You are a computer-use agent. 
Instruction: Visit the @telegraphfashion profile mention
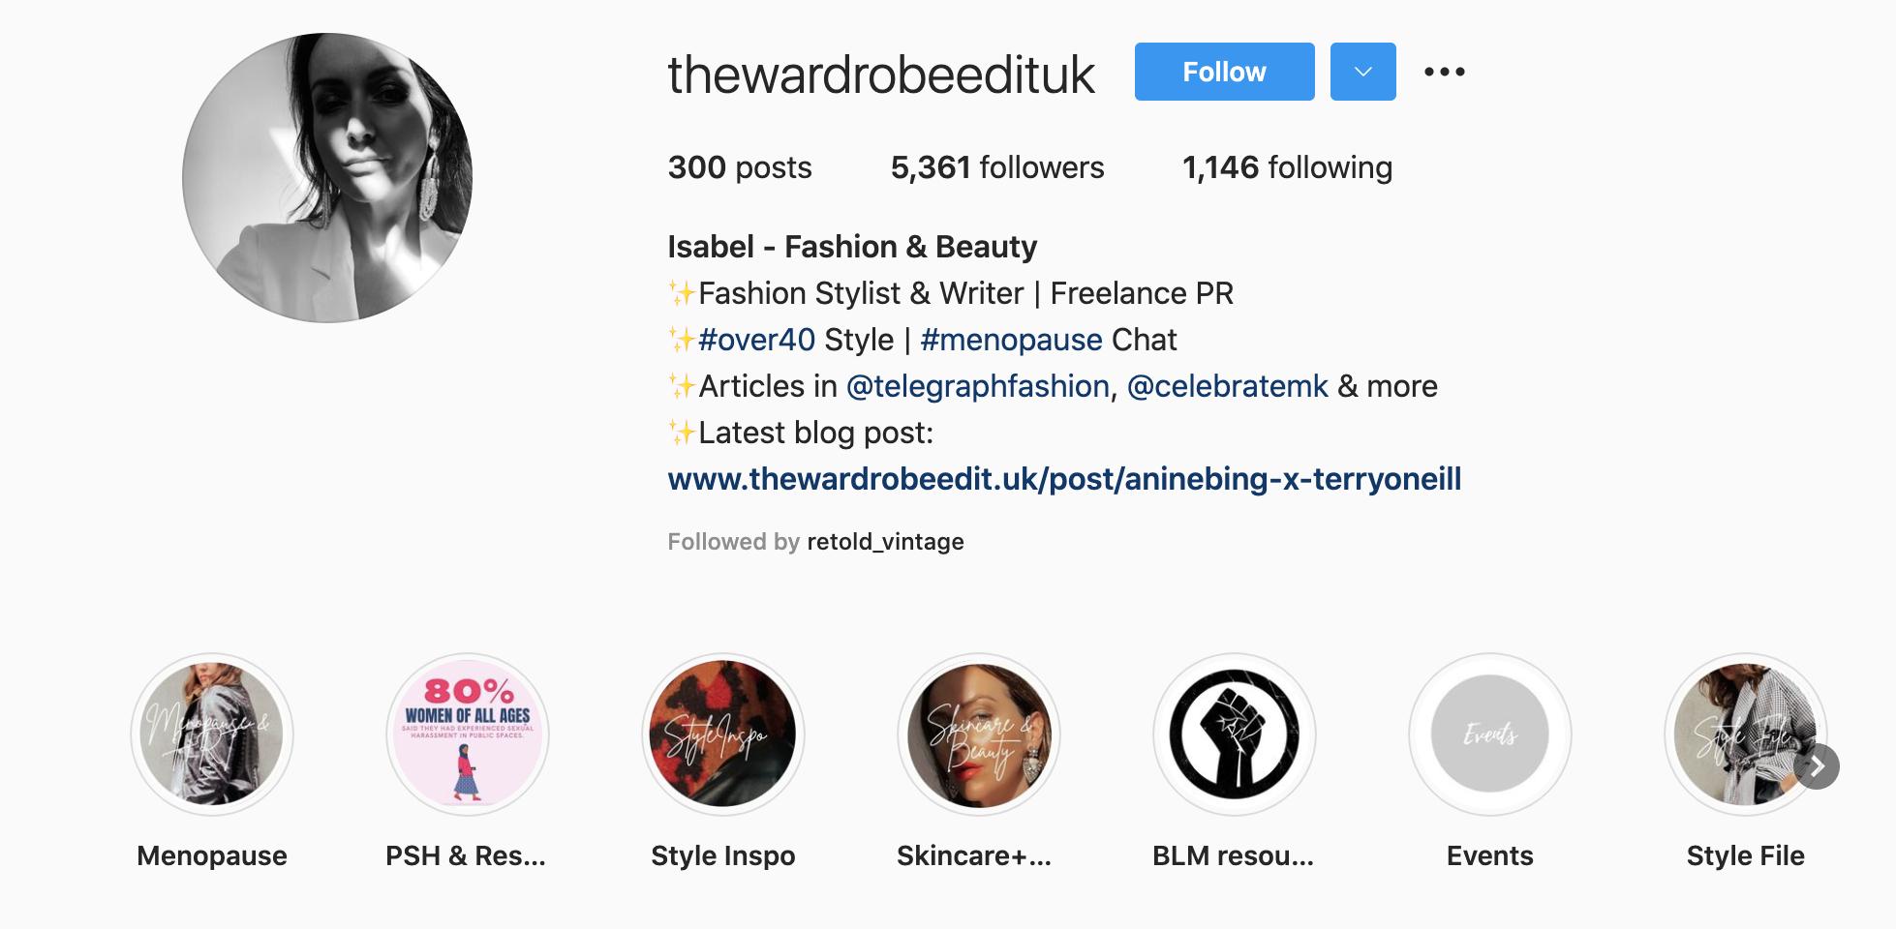click(x=978, y=386)
